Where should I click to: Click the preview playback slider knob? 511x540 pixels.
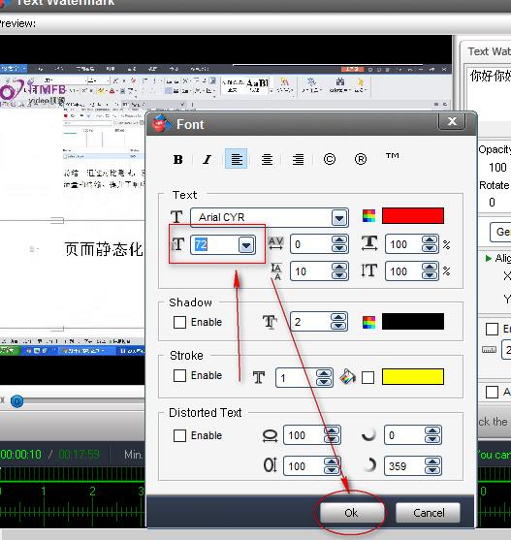16,400
